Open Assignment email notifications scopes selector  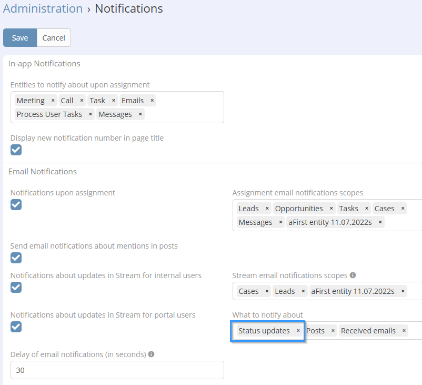405,222
